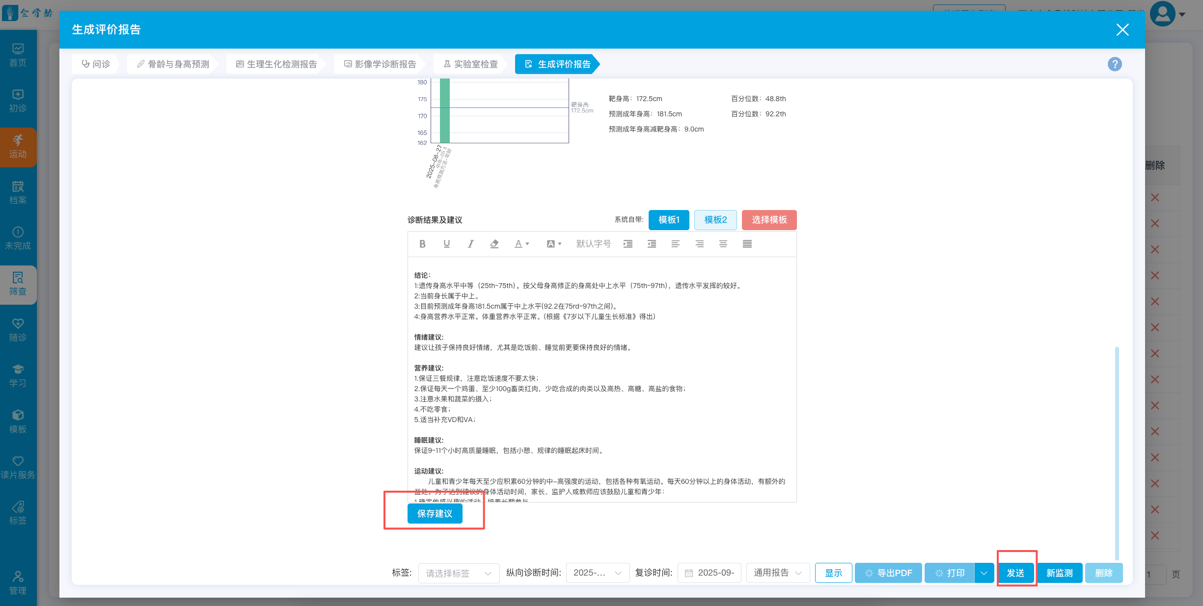Image resolution: width=1203 pixels, height=606 pixels.
Task: Open font color dropdown
Action: pyautogui.click(x=521, y=244)
